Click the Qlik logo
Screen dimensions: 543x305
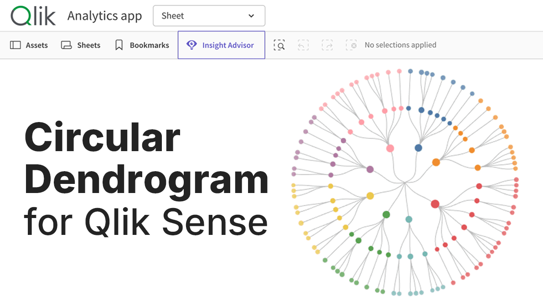[33, 16]
